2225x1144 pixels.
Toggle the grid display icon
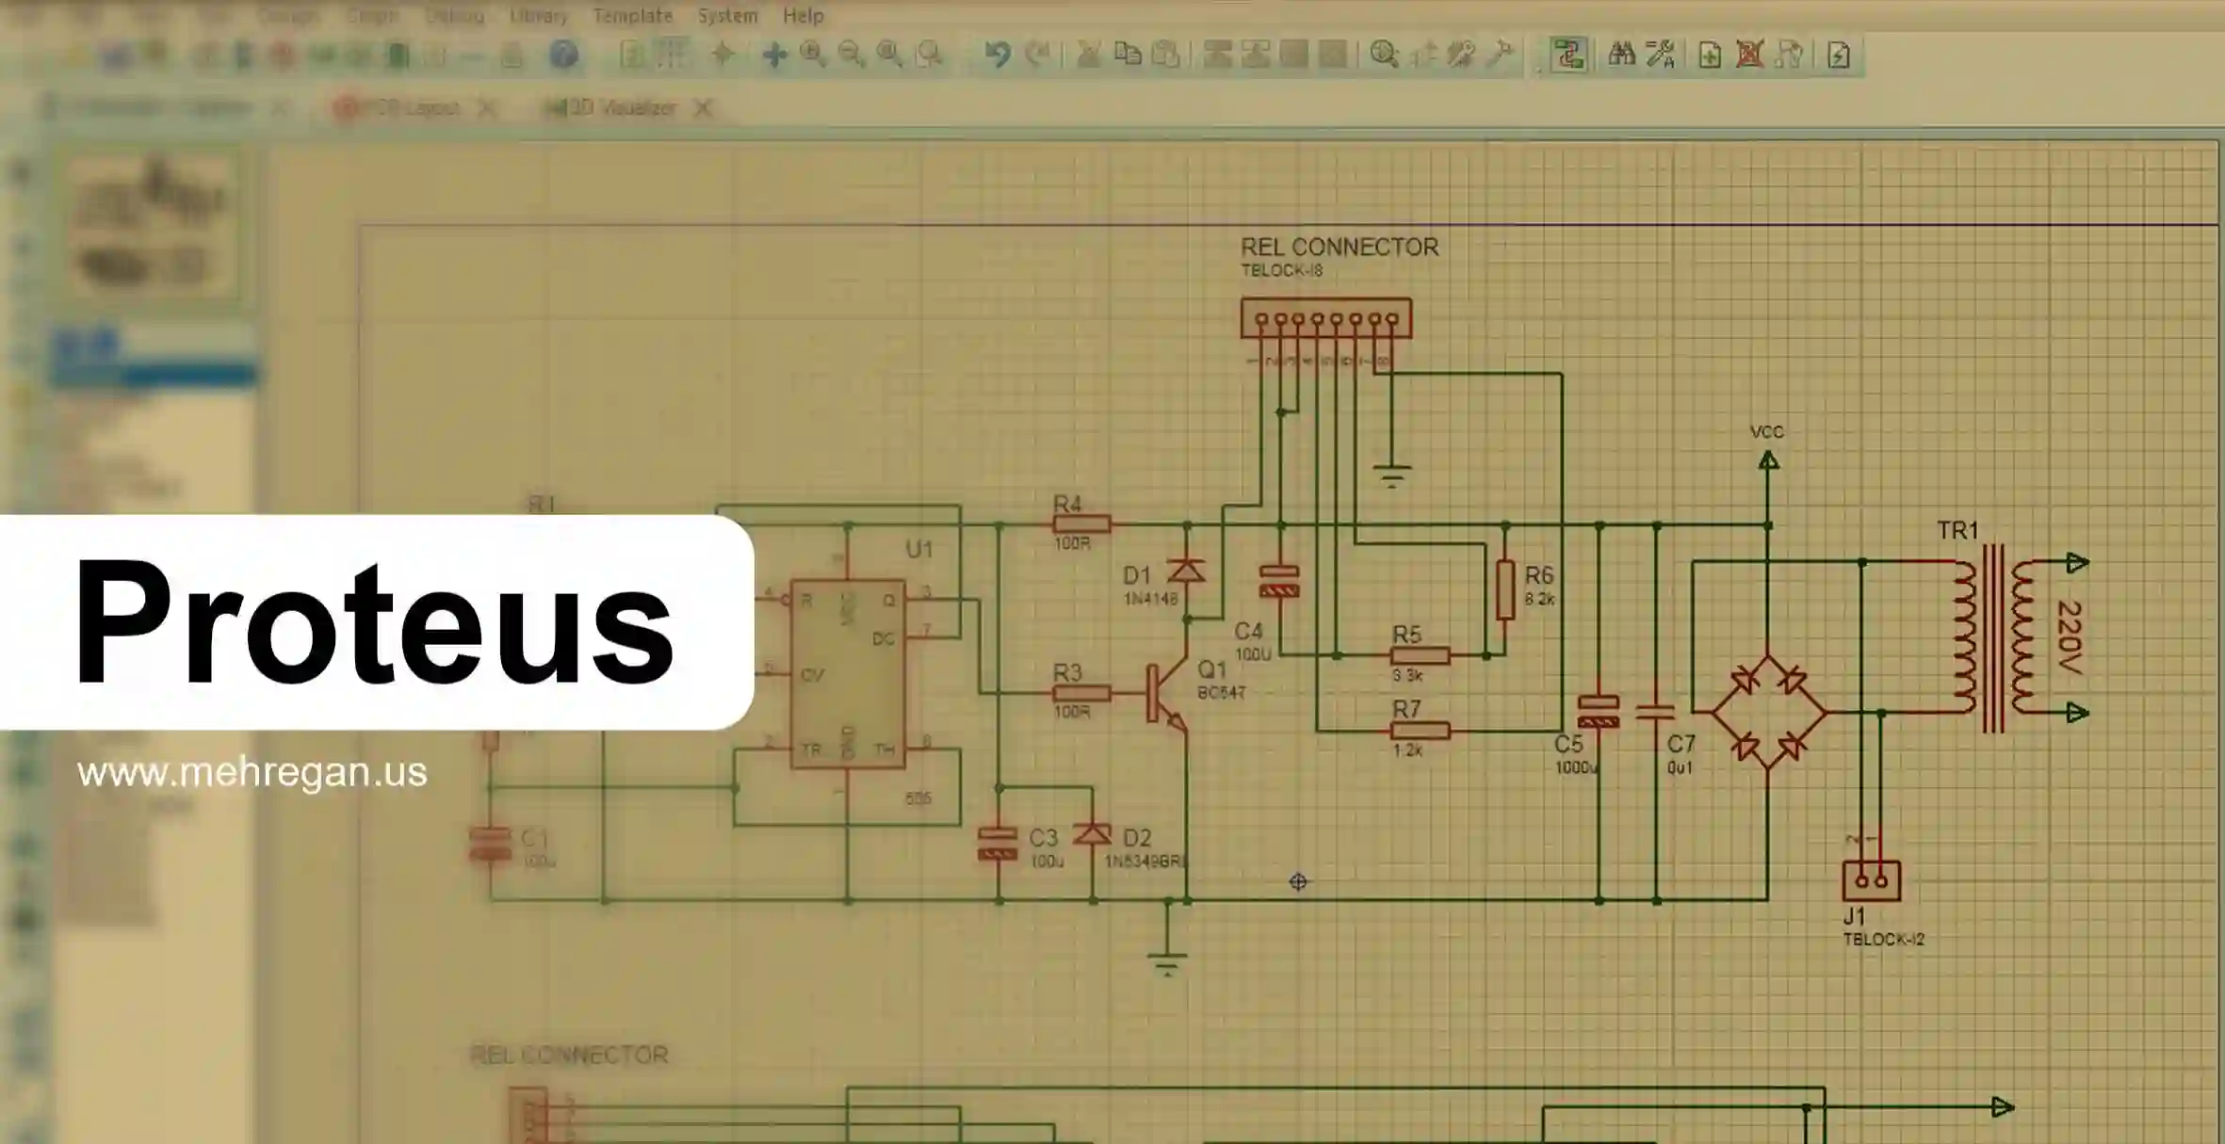click(x=672, y=55)
